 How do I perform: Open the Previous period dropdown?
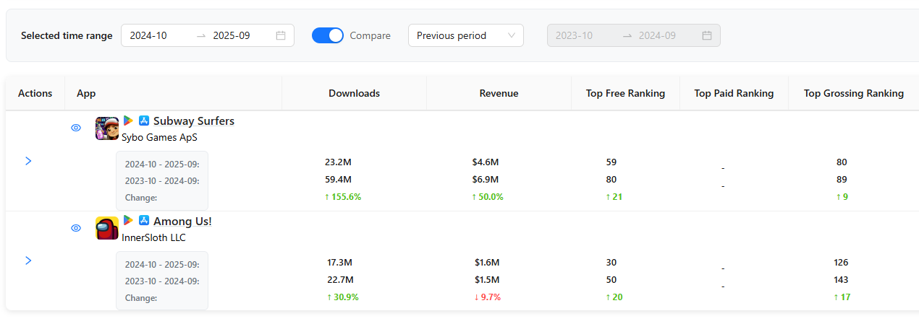(466, 35)
